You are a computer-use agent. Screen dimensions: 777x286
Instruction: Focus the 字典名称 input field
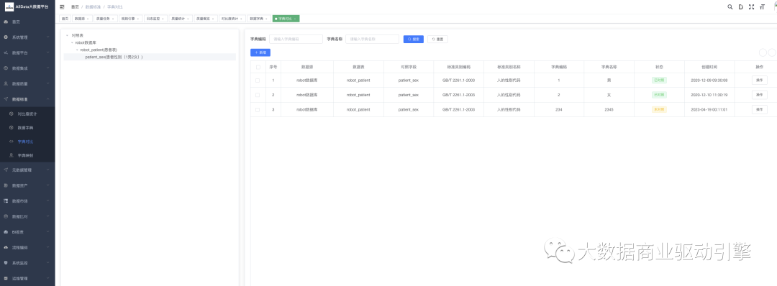tap(372, 39)
